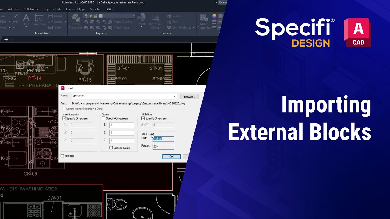
Task: Open the Fillet dropdown arrow
Action: 9,22
